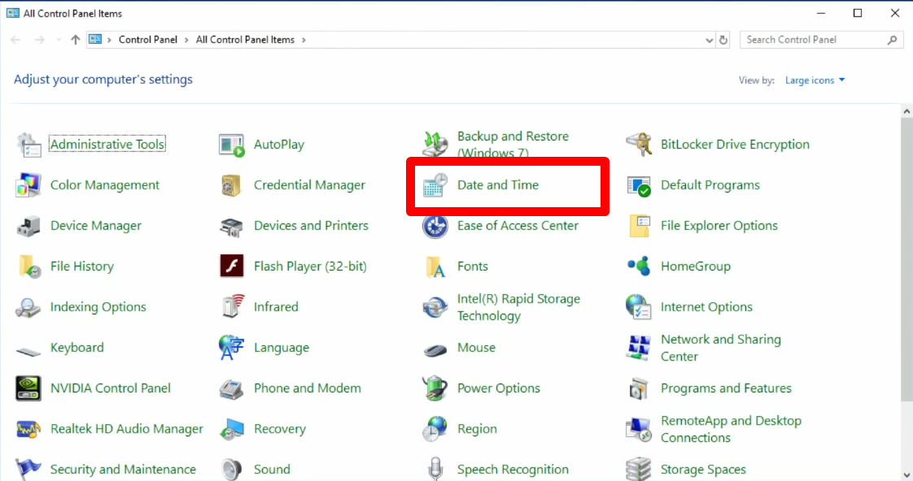Viewport: 913px width, 481px height.
Task: Click the Infrared icon
Action: coord(232,307)
